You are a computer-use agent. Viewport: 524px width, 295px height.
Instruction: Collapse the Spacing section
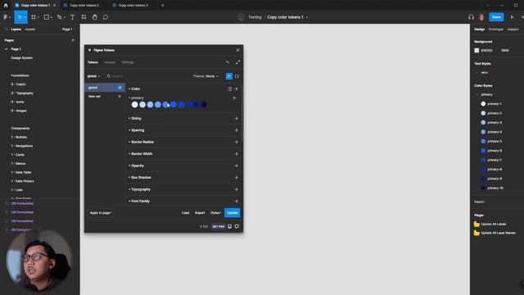[129, 130]
